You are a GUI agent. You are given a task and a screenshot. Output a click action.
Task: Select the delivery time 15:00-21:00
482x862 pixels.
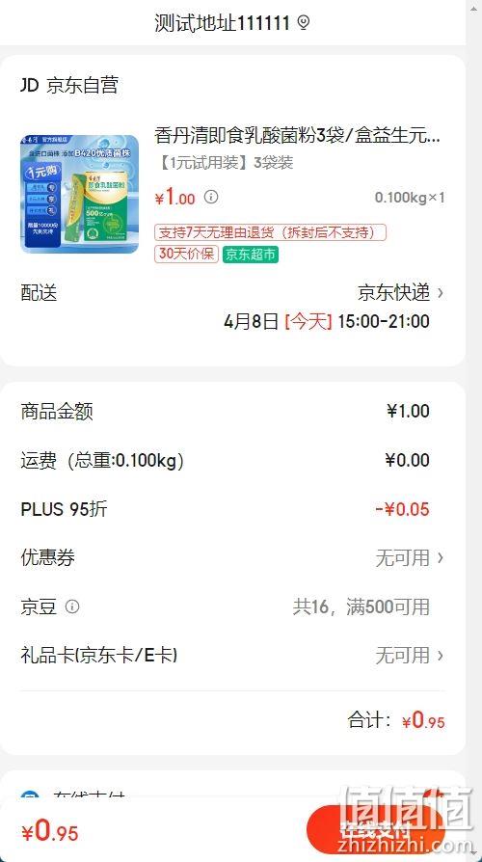point(384,321)
